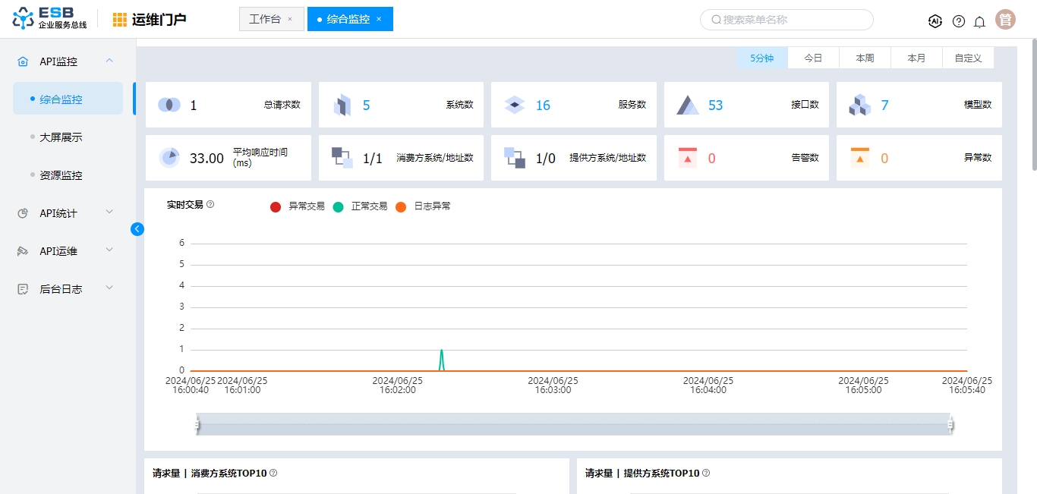Click the info icon beside 实时交易
The width and height of the screenshot is (1037, 494).
[210, 204]
